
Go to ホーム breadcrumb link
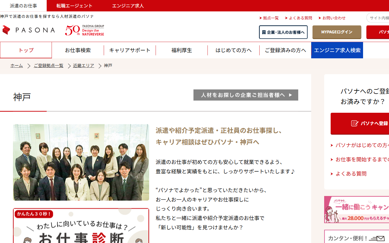point(17,65)
